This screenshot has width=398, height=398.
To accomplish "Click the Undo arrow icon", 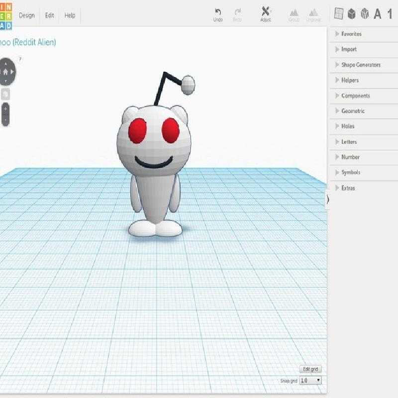I will click(x=218, y=12).
